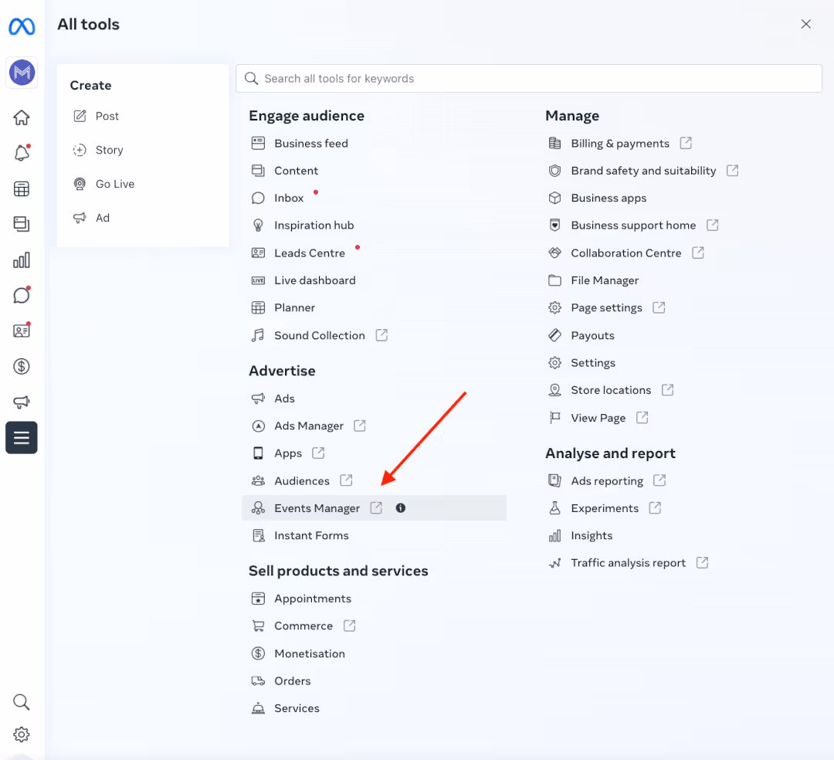Open Business apps
834x760 pixels.
(597, 198)
